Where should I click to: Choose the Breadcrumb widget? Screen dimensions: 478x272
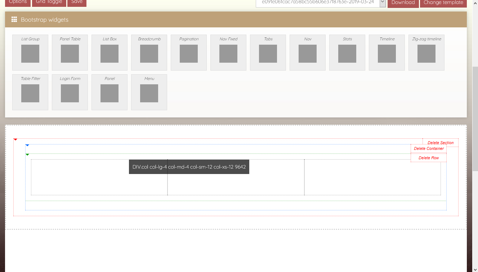149,53
